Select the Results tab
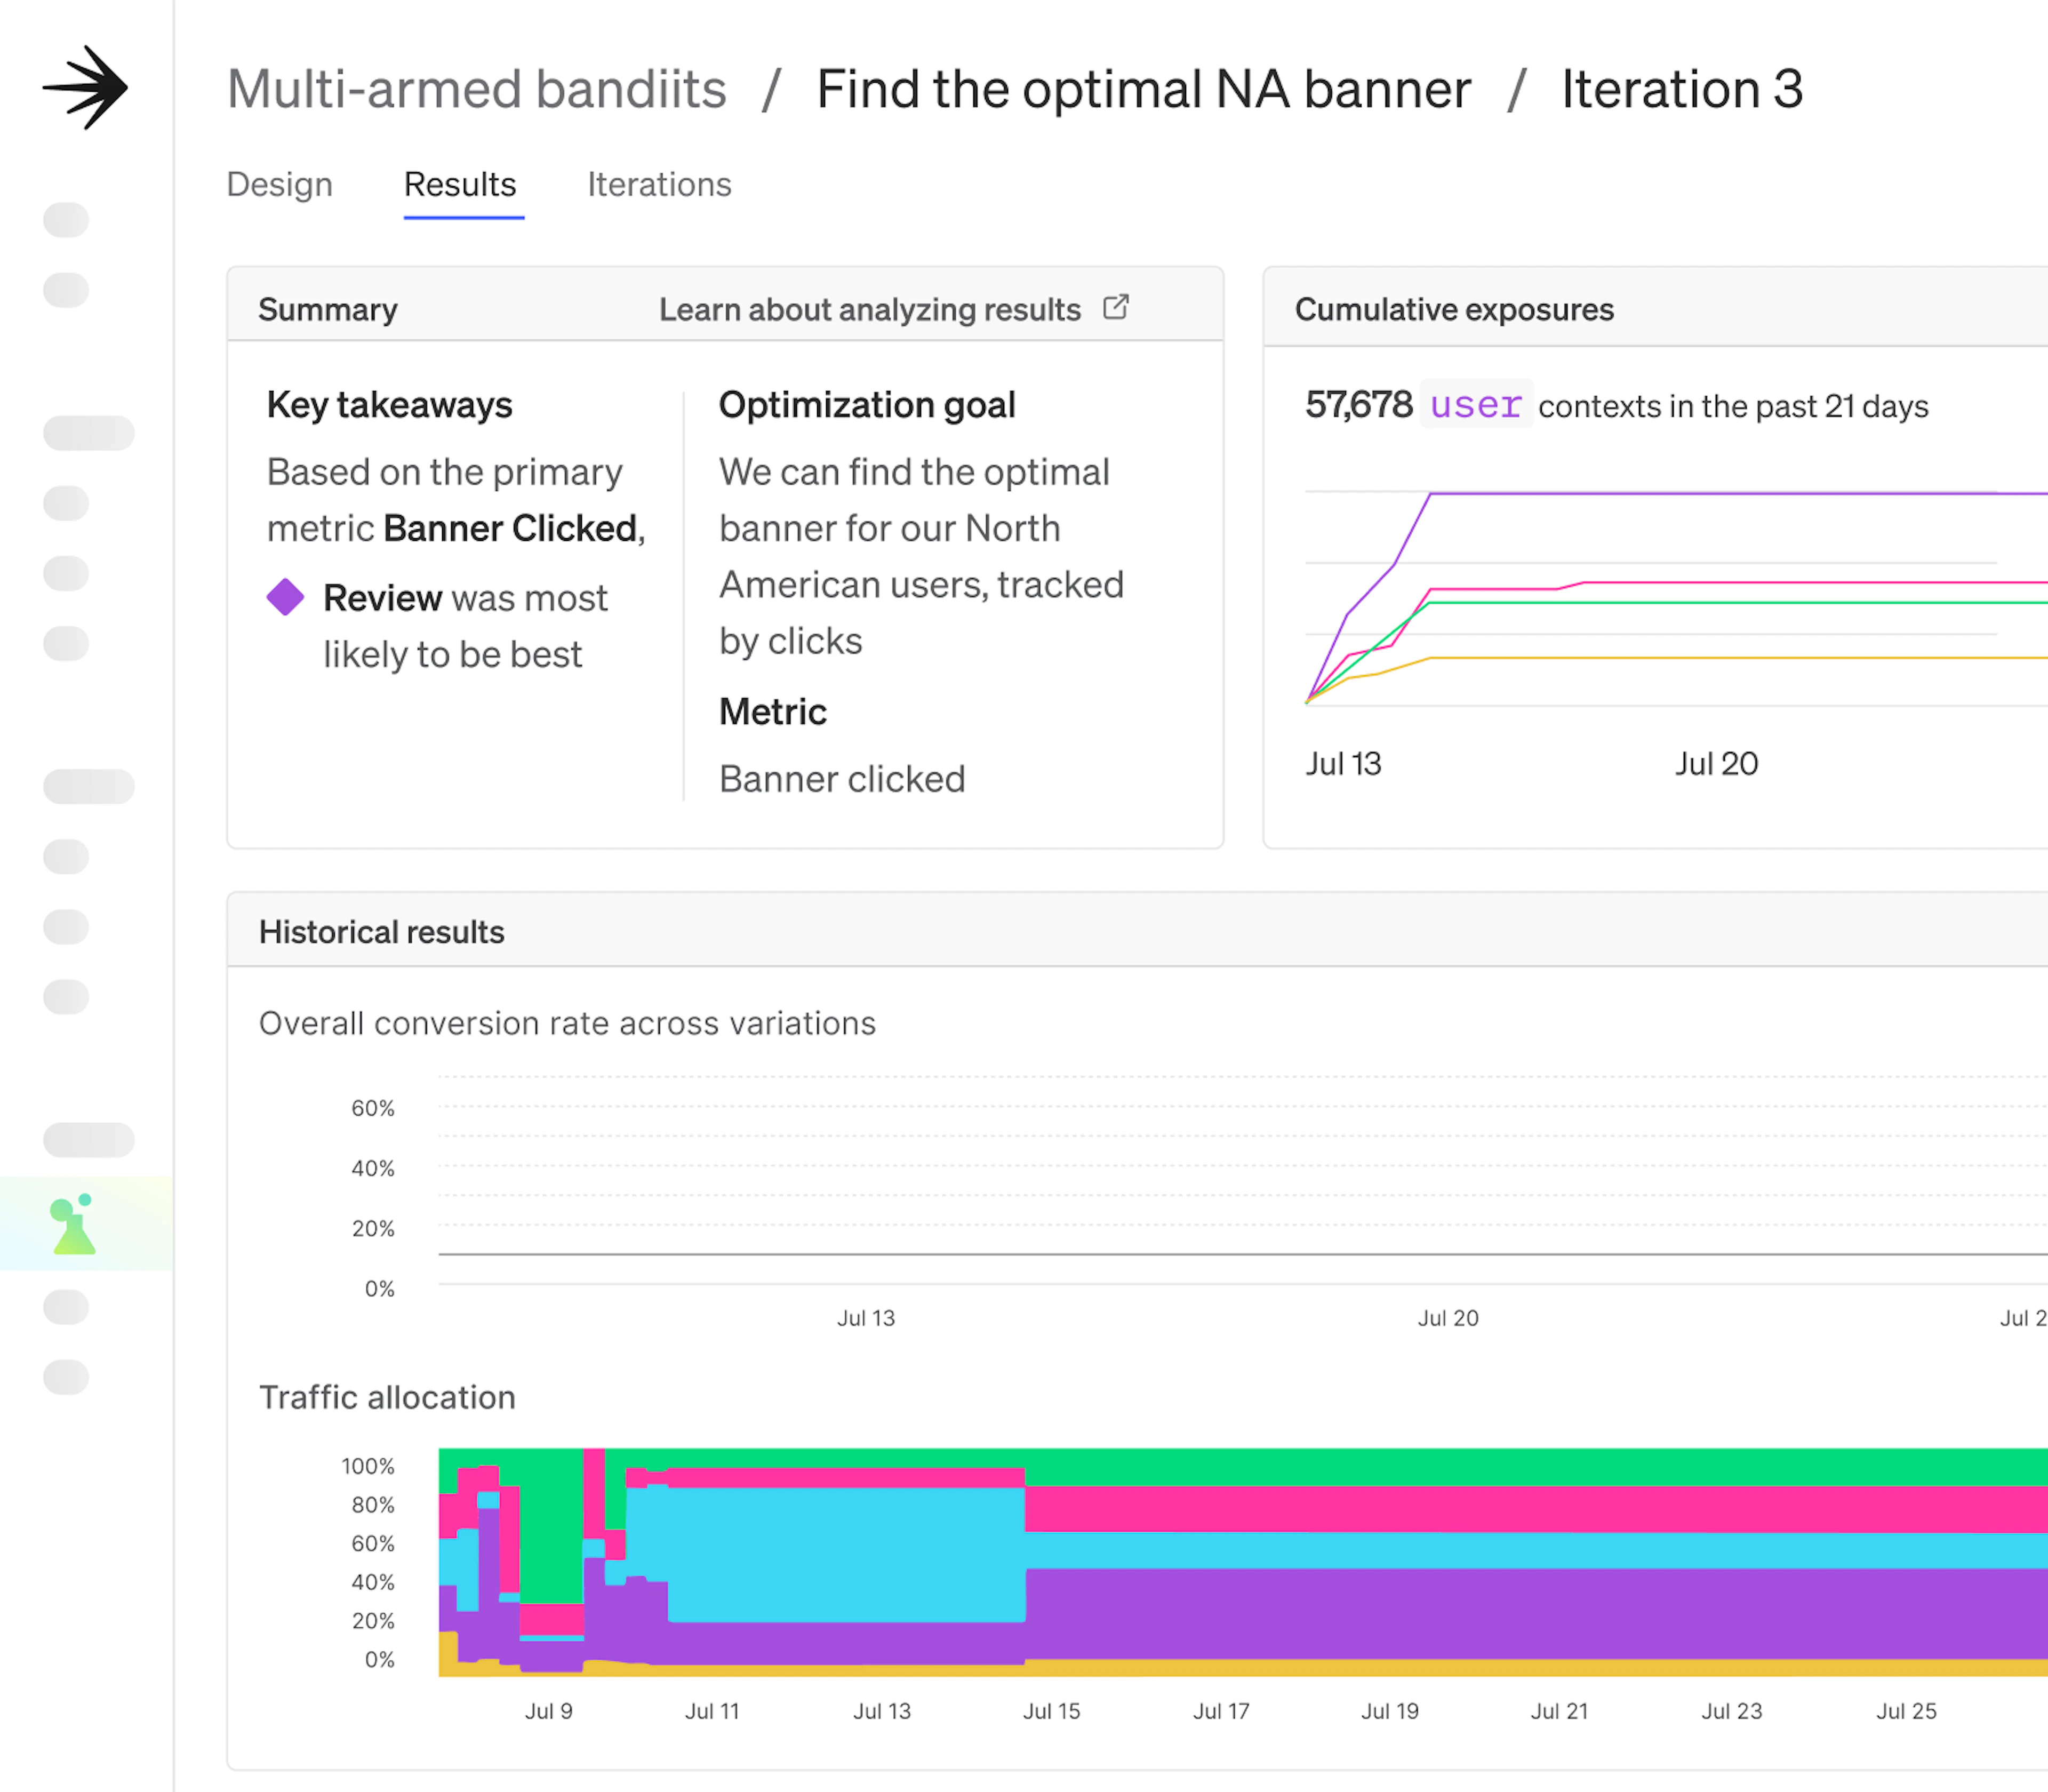This screenshot has width=2048, height=1792. 460,185
